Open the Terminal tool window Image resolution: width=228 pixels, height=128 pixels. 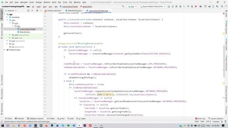(19, 118)
